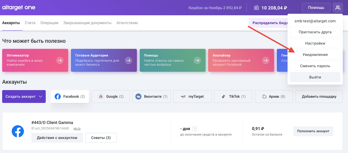
Task: Open the Счета tab
Action: point(30,23)
